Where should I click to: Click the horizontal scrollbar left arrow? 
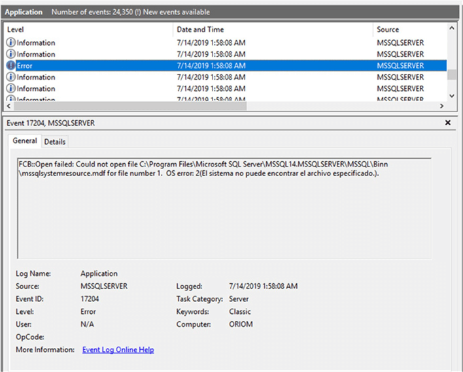9,106
